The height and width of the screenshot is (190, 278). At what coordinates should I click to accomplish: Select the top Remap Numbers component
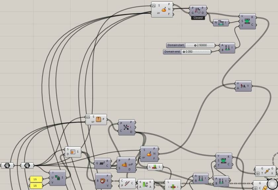coord(247,21)
